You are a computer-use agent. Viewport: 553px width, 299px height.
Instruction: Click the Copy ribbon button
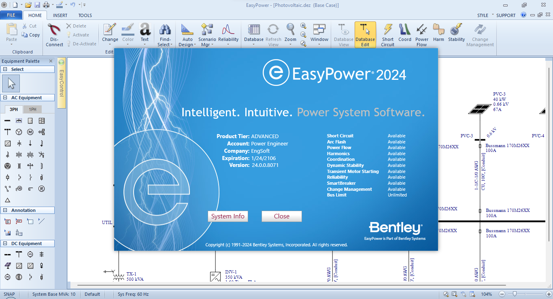[31, 35]
